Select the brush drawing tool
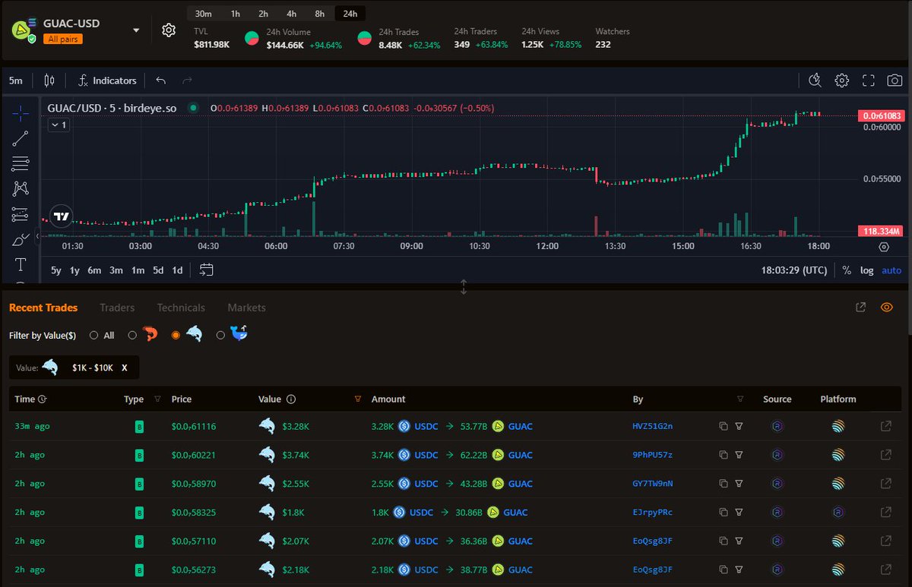 [x=21, y=240]
